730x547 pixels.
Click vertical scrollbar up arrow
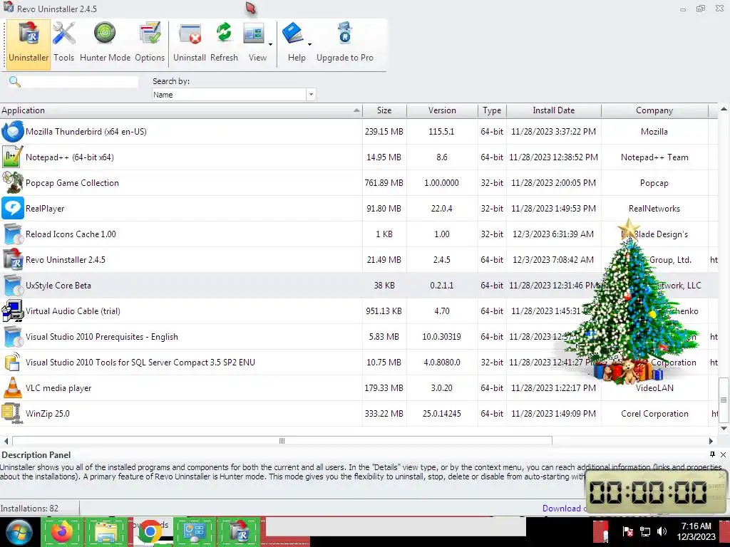tap(724, 109)
